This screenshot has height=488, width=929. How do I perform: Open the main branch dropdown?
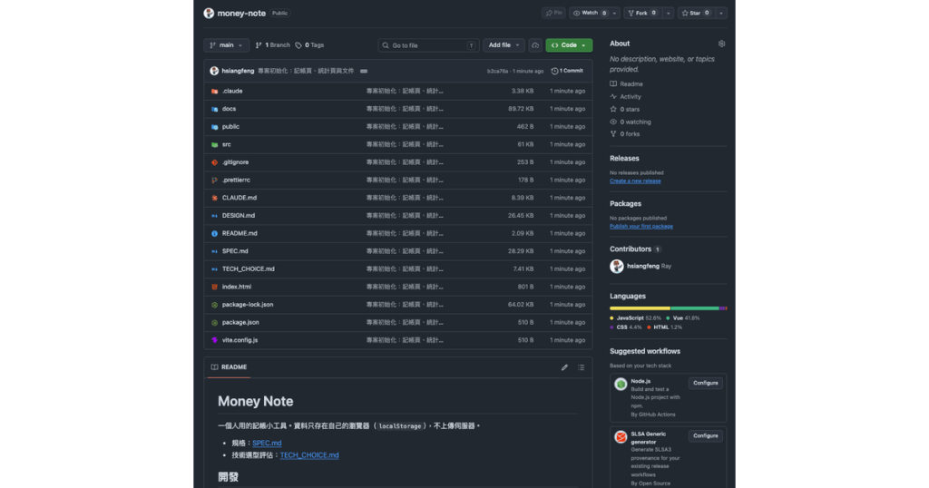pyautogui.click(x=226, y=45)
